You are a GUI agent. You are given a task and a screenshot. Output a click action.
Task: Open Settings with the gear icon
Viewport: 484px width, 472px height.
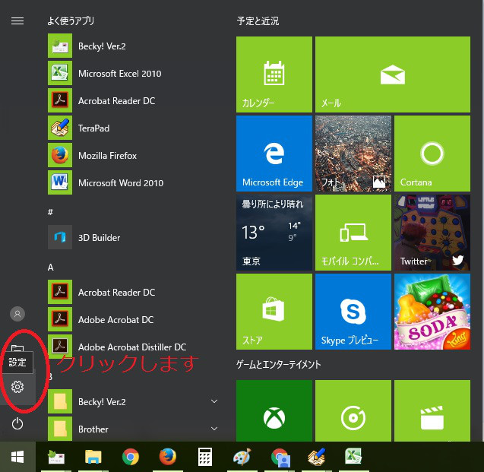tap(17, 386)
